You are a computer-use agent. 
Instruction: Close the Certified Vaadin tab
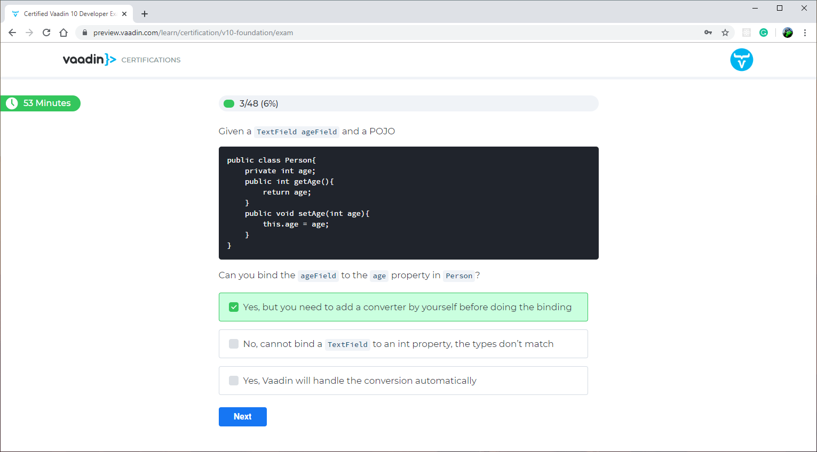[x=124, y=14]
